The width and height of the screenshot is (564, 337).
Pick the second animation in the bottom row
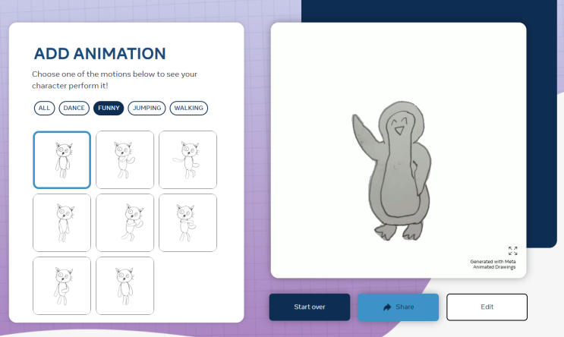click(124, 285)
